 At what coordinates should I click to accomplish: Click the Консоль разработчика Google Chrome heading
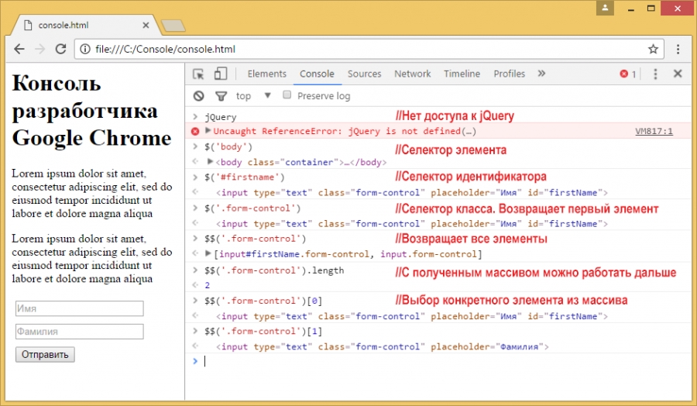click(x=91, y=110)
